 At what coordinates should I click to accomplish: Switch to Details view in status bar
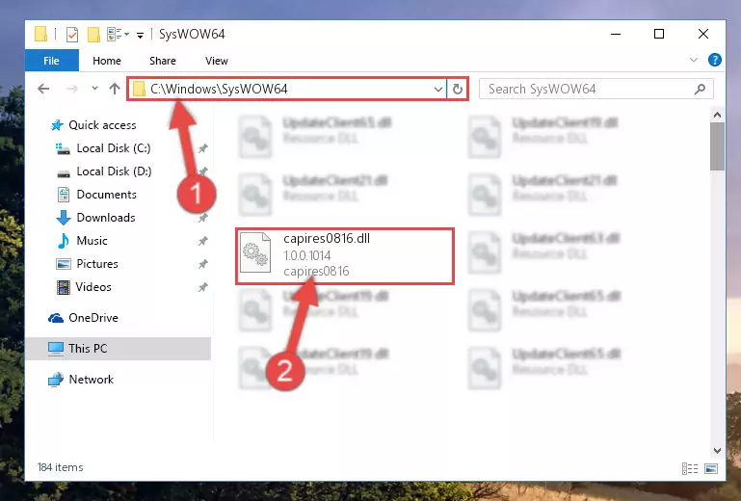click(x=690, y=468)
